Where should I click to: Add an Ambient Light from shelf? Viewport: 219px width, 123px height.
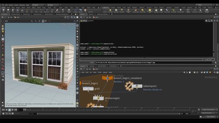[181, 11]
